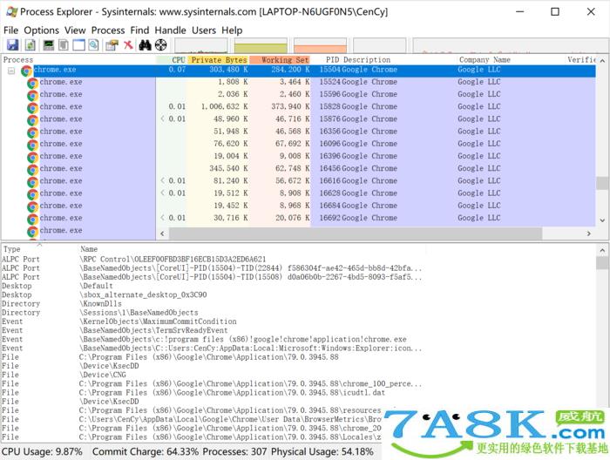Viewport: 610px width, 460px height.
Task: Open the Find menu
Action: (x=139, y=30)
